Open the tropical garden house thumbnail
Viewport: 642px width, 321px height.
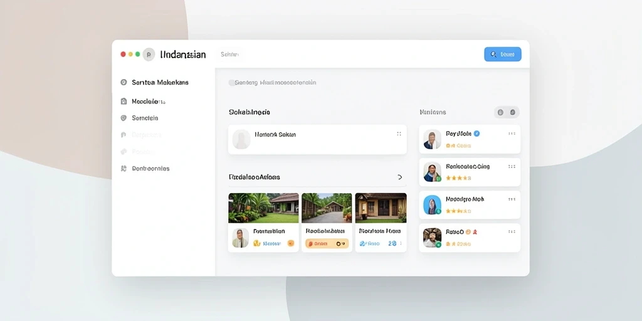263,208
